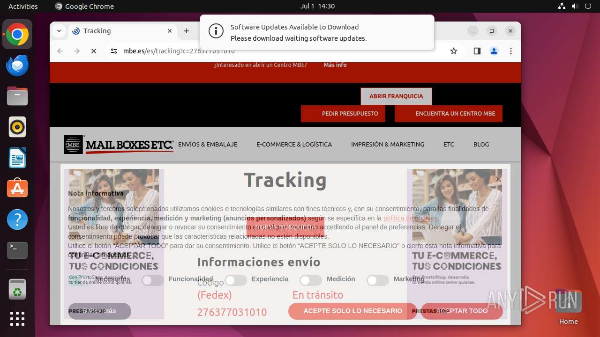Image resolution: width=600 pixels, height=337 pixels.
Task: Open the power menu in top bar
Action: click(588, 6)
